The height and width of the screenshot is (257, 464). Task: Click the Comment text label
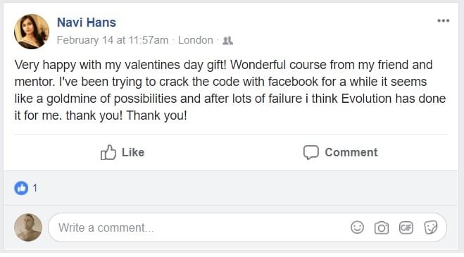351,152
